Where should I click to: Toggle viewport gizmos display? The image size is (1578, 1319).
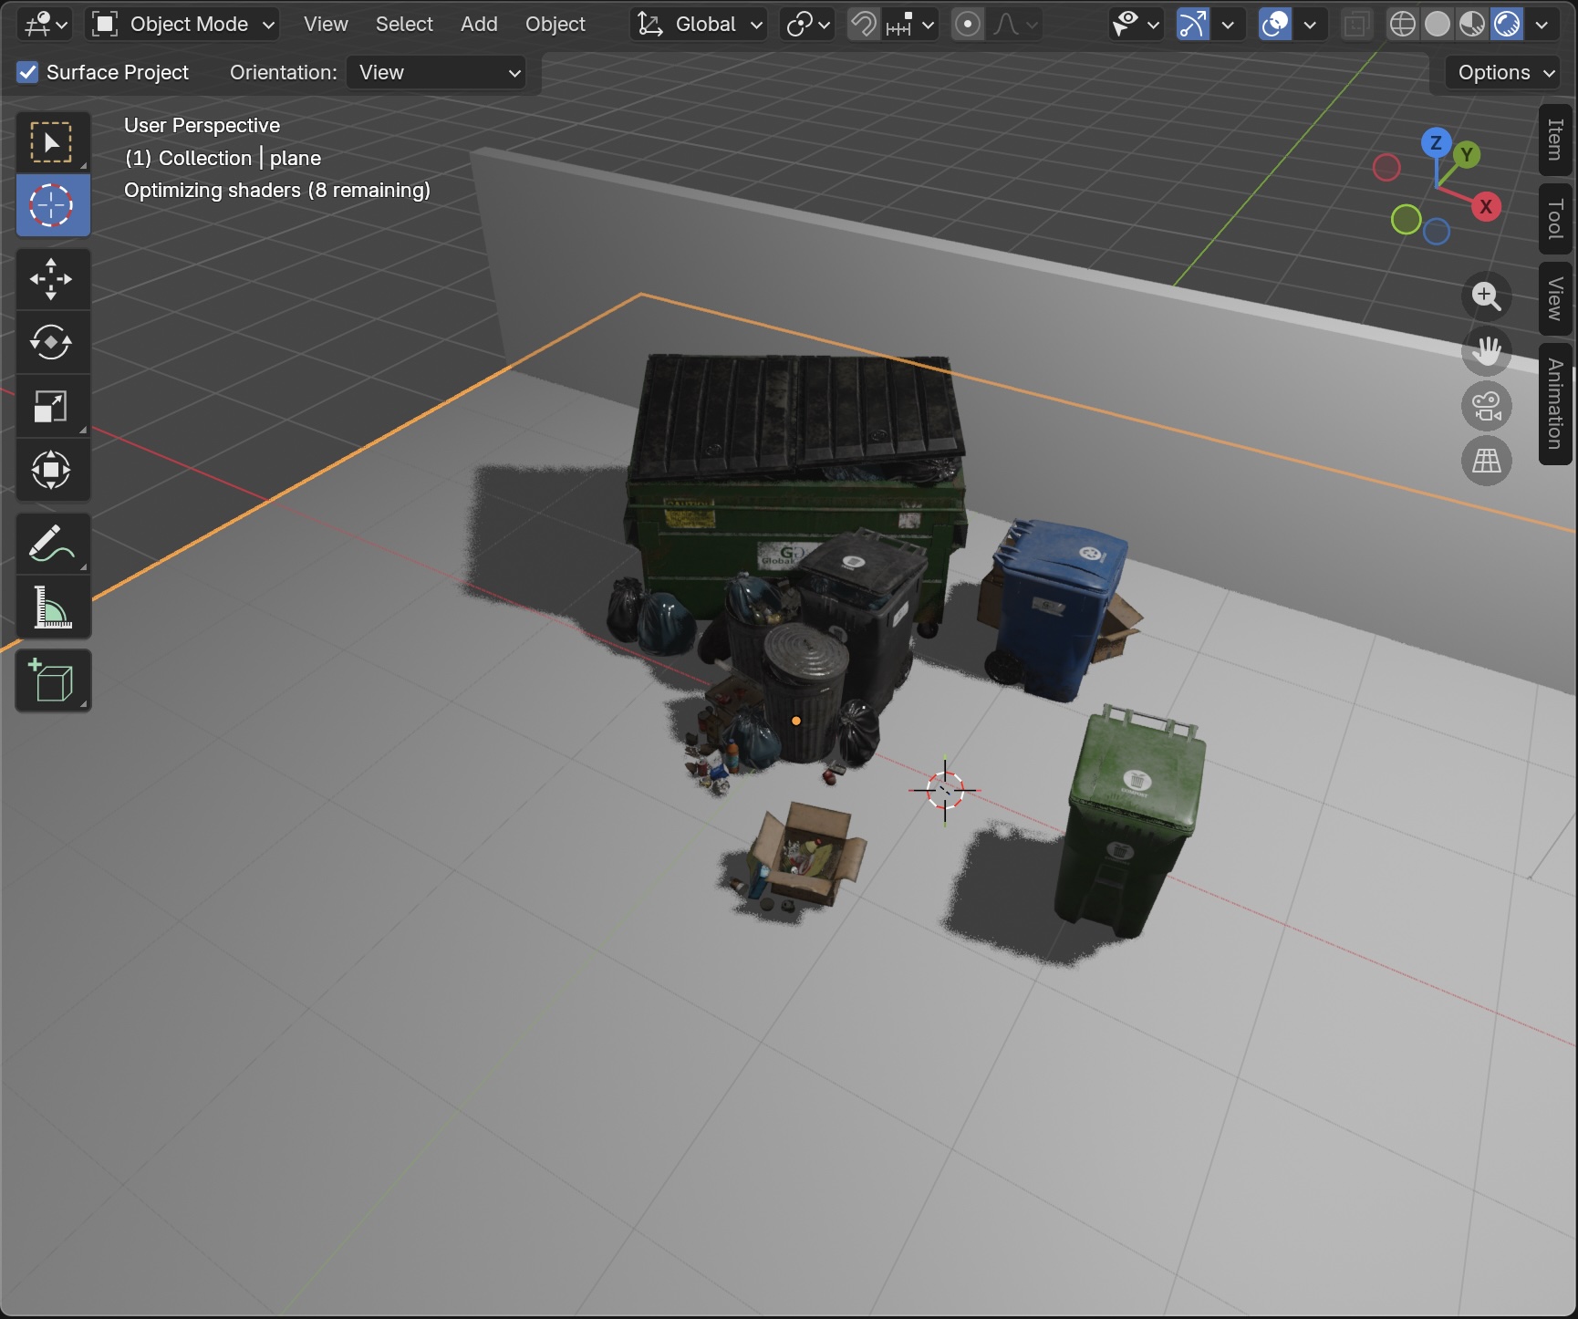pyautogui.click(x=1192, y=25)
